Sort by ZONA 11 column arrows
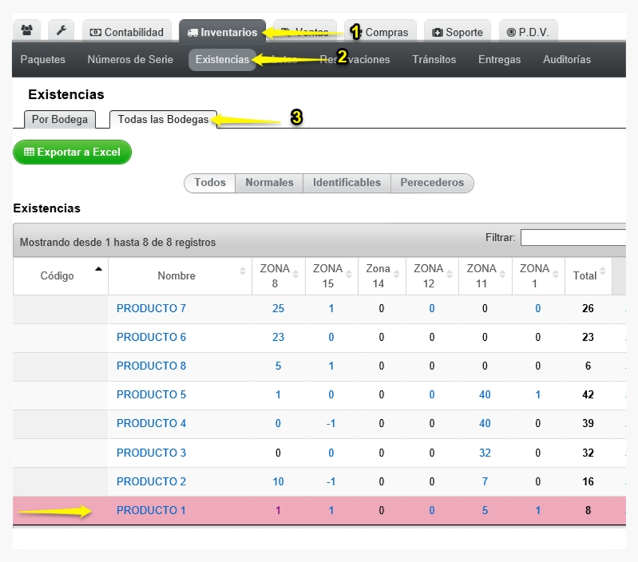This screenshot has height=562, width=638. [x=502, y=275]
